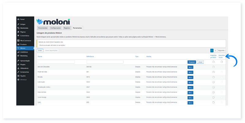Sort by the Nome column header

coord(40,57)
